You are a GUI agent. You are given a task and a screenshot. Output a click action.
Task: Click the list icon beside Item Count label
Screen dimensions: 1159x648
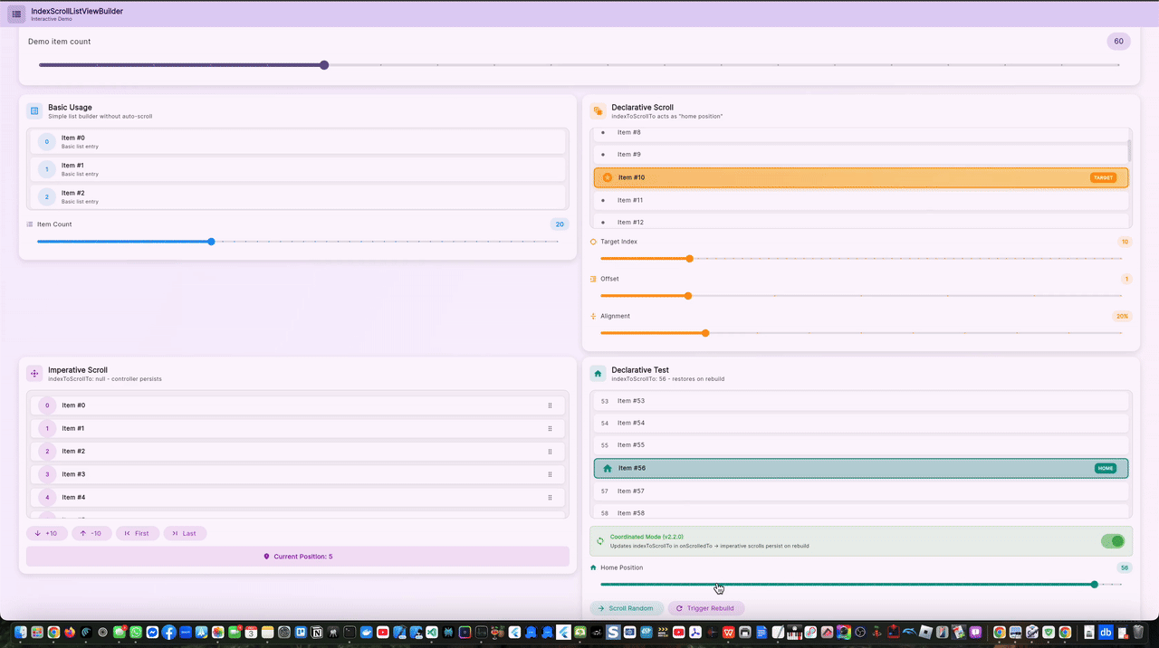(28, 224)
